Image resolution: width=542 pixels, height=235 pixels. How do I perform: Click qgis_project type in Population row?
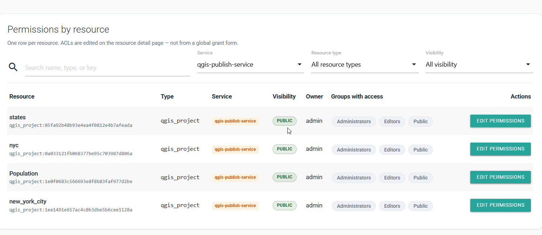pyautogui.click(x=180, y=177)
